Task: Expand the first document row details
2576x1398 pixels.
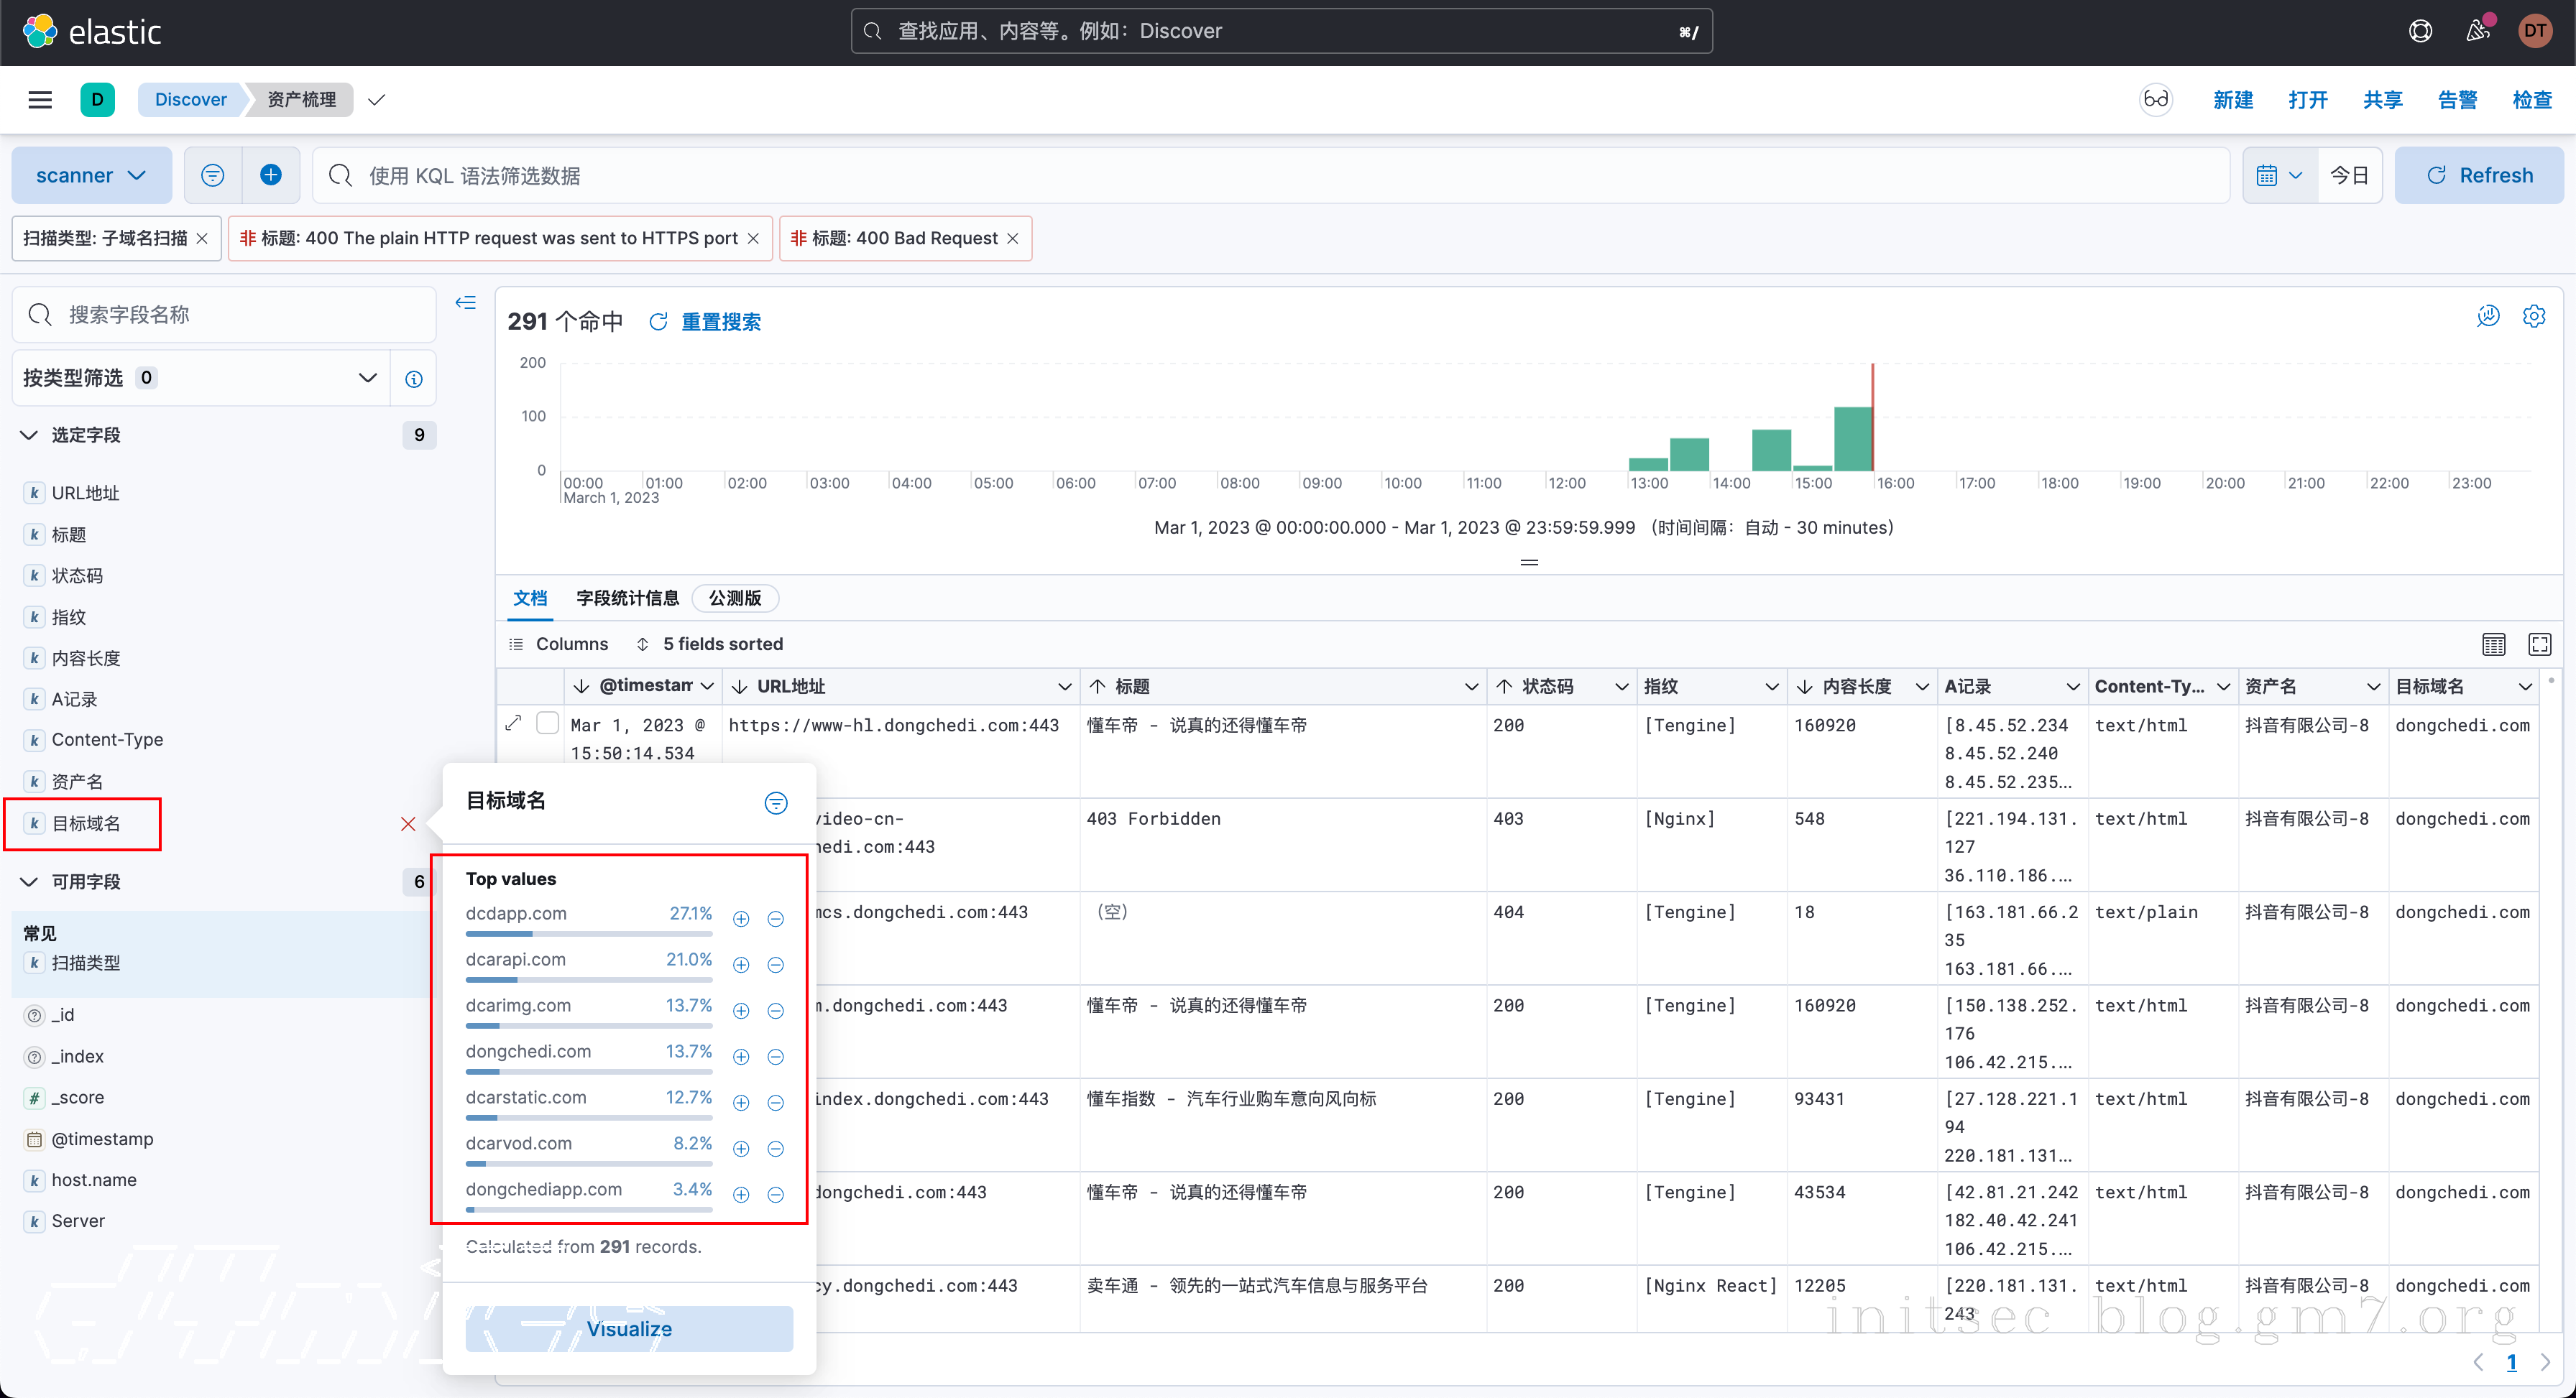Action: [x=514, y=723]
